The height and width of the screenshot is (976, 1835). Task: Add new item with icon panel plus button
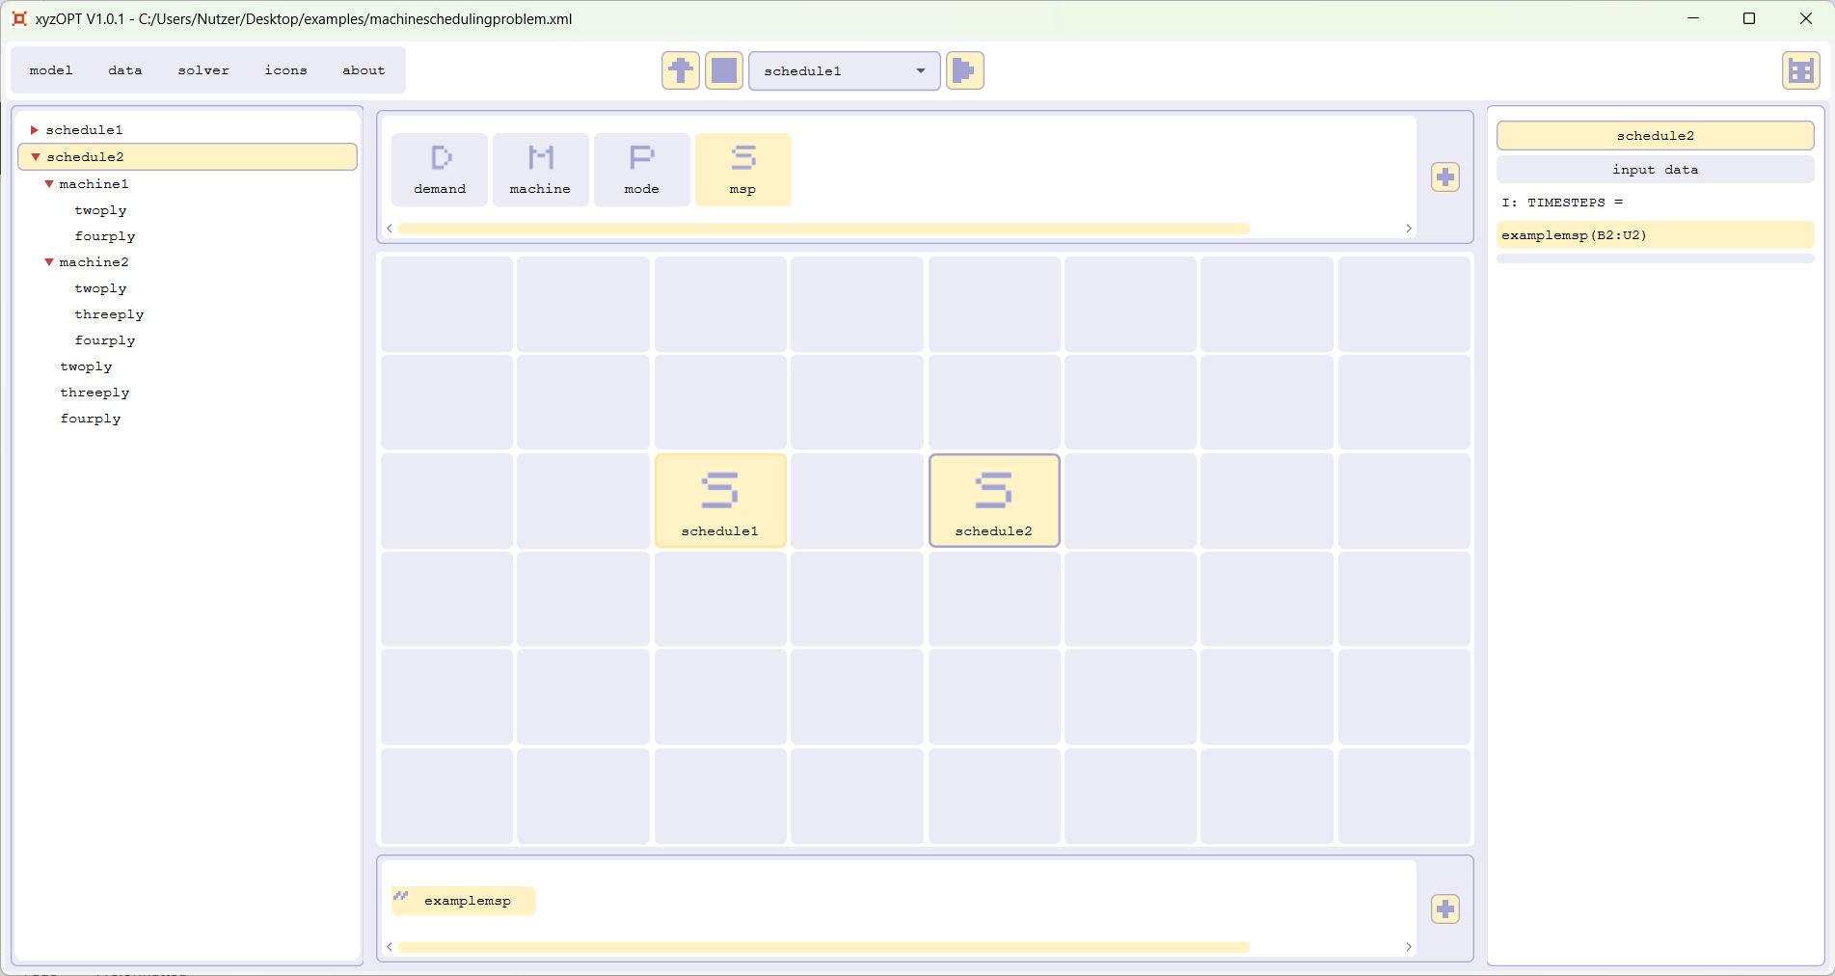[1444, 177]
